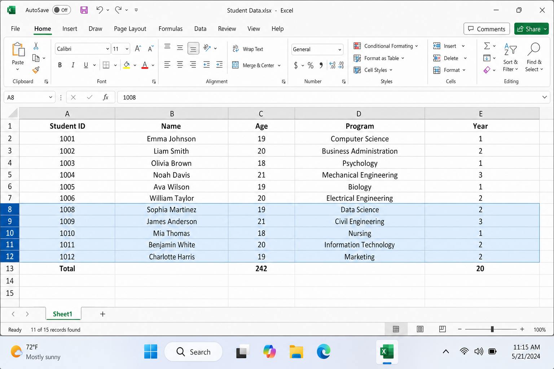The height and width of the screenshot is (369, 554).
Task: Click the green Share button
Action: (x=532, y=29)
